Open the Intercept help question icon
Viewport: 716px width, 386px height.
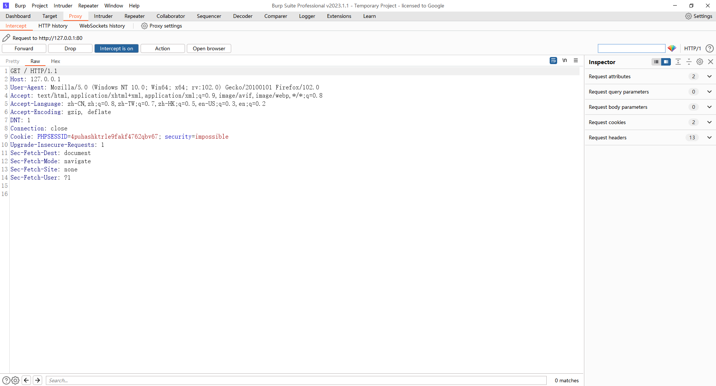[710, 48]
